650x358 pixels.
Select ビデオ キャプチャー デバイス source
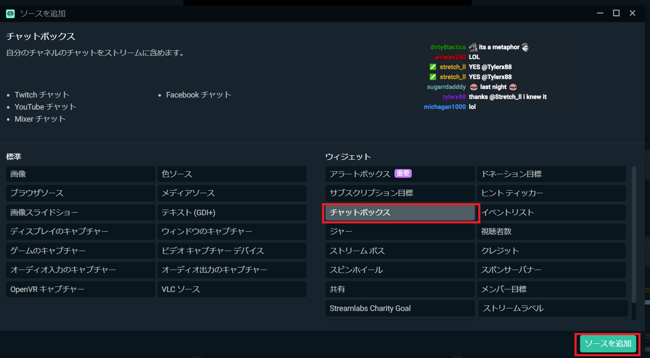[x=232, y=251]
